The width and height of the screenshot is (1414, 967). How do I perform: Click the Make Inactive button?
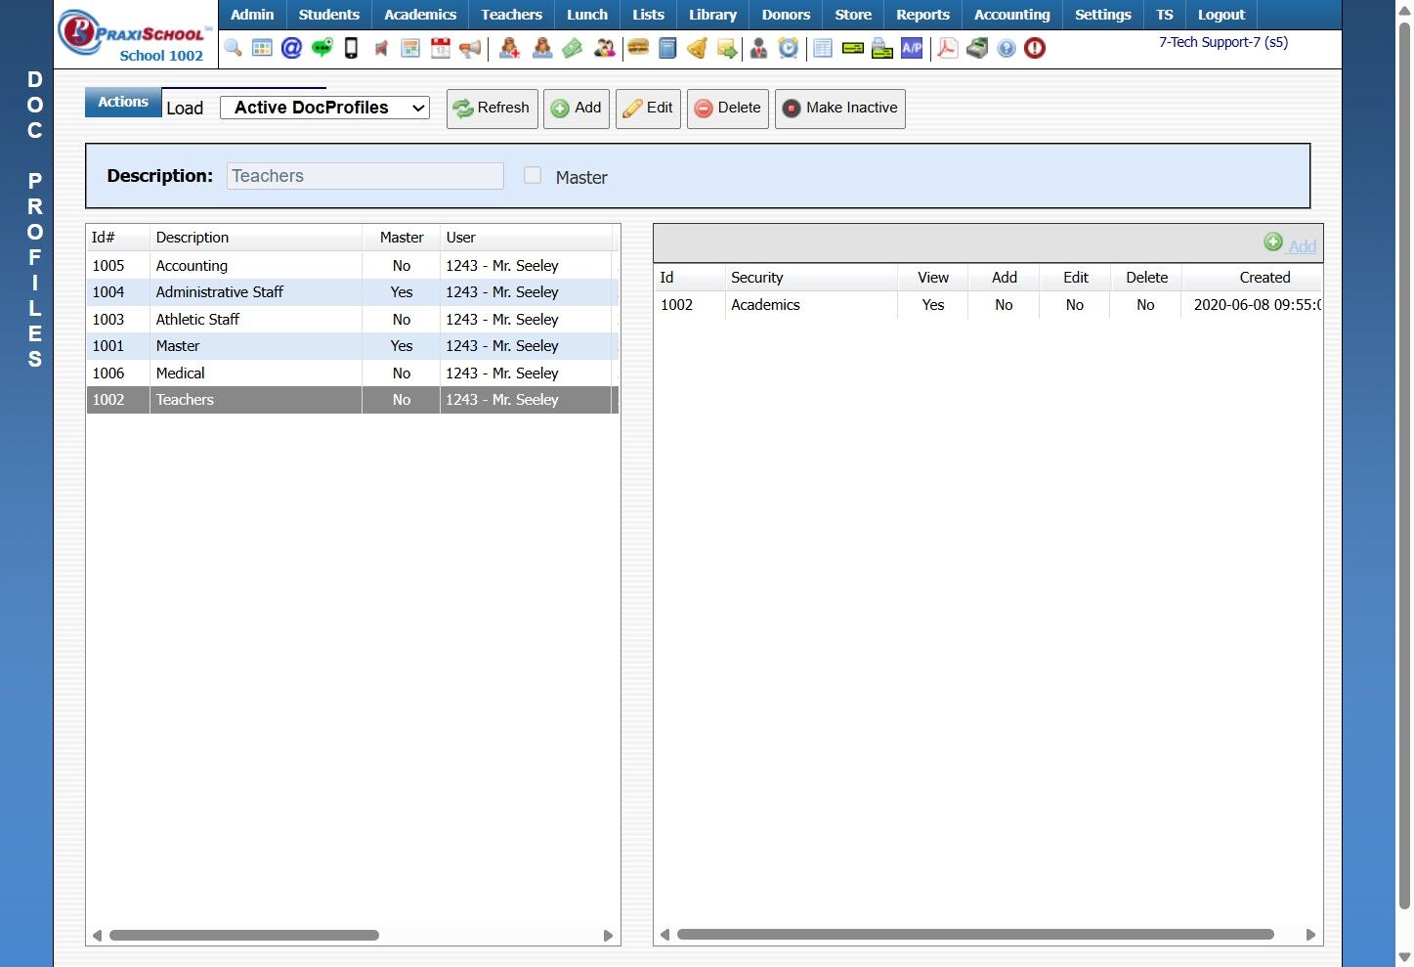point(839,109)
